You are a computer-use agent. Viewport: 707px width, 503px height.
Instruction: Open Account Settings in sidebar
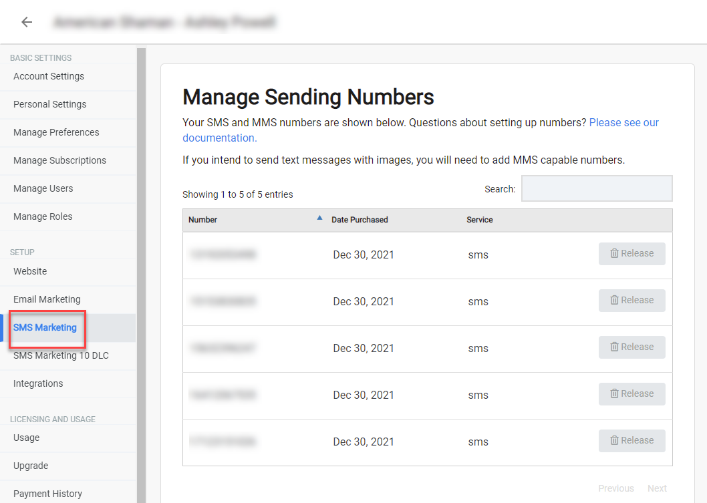[x=49, y=76]
